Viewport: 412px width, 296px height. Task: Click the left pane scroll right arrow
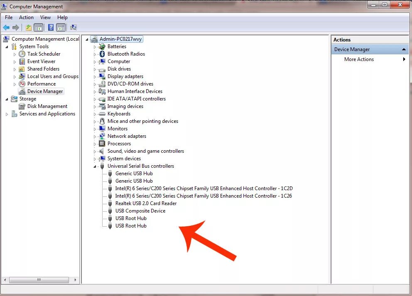(x=75, y=280)
